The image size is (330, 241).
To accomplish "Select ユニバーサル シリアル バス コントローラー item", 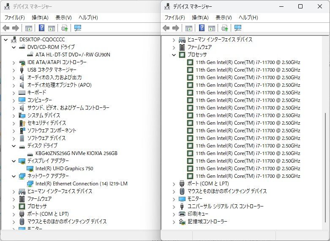I will point(225,206).
